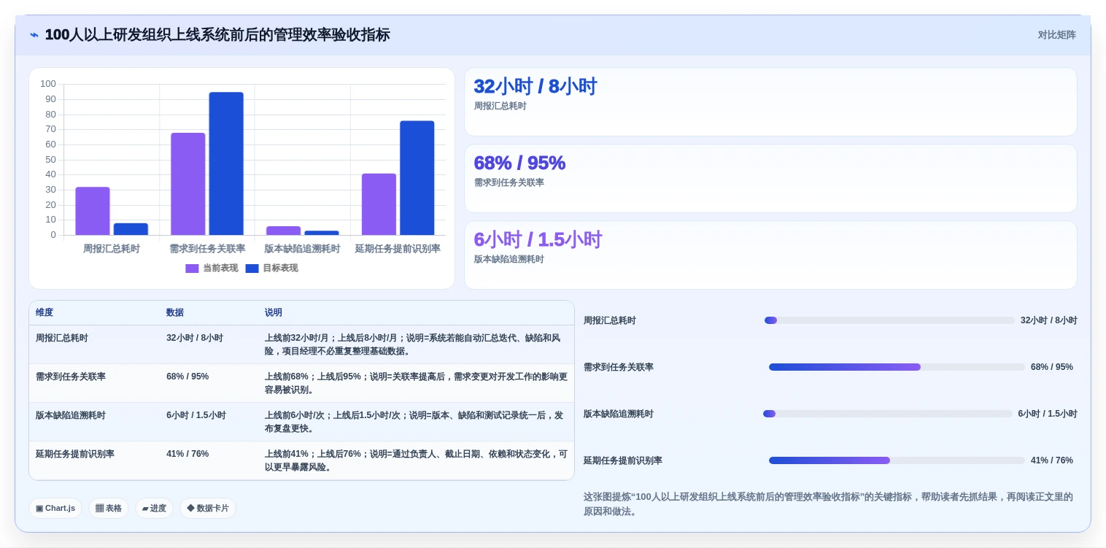Select the 进度 tag chip
Viewport: 1106px width, 548px height.
[154, 508]
